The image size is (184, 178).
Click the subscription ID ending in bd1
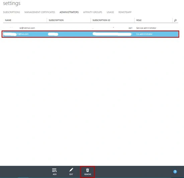pyautogui.click(x=130, y=28)
